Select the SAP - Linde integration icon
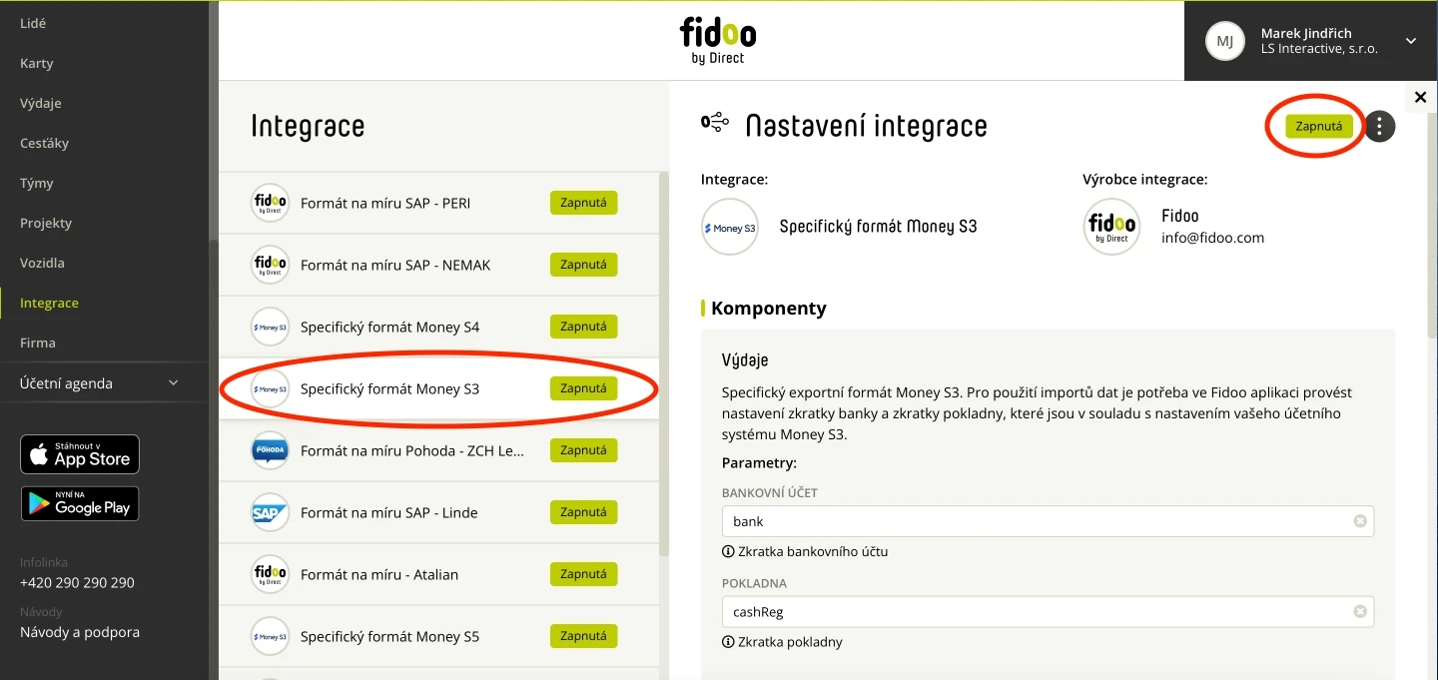The height and width of the screenshot is (680, 1438). 270,512
